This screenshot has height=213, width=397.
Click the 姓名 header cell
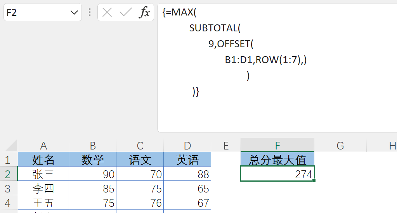(43, 160)
